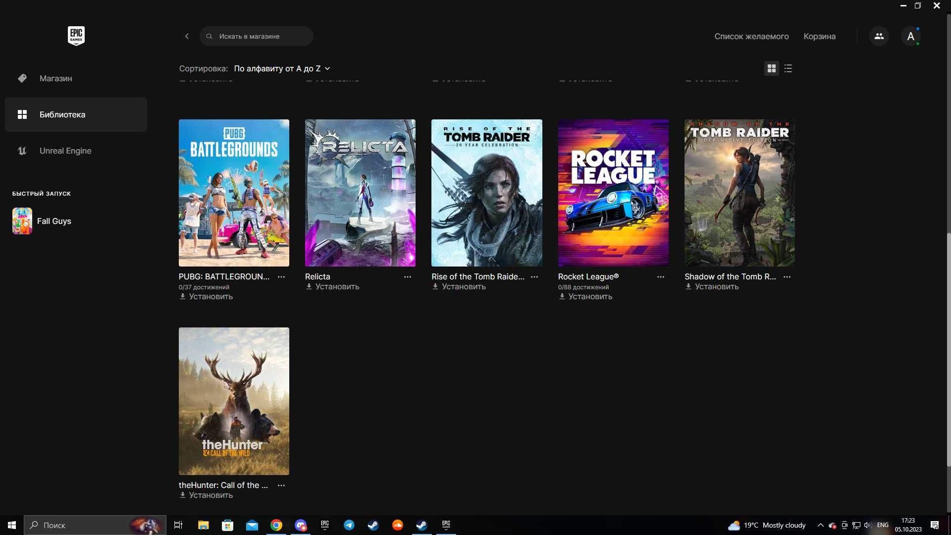Open File Explorer from taskbar
This screenshot has height=535, width=951.
click(x=203, y=525)
